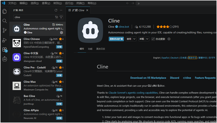Viewport: 217px width, 123px height.
Task: Click the VS Code logo icon
Action: (3, 3)
